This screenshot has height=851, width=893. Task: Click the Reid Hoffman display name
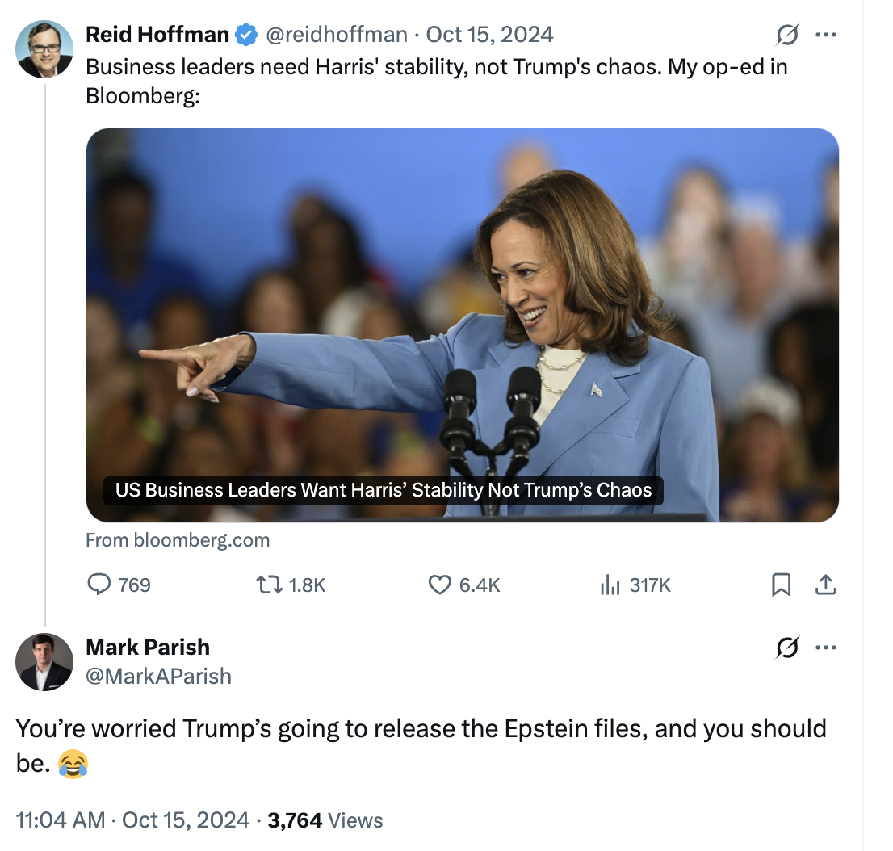[157, 35]
